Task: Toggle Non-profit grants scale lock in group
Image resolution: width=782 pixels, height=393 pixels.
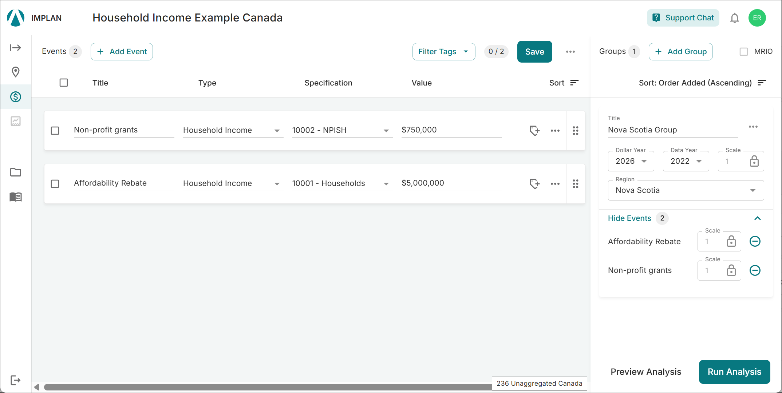Action: coord(731,270)
